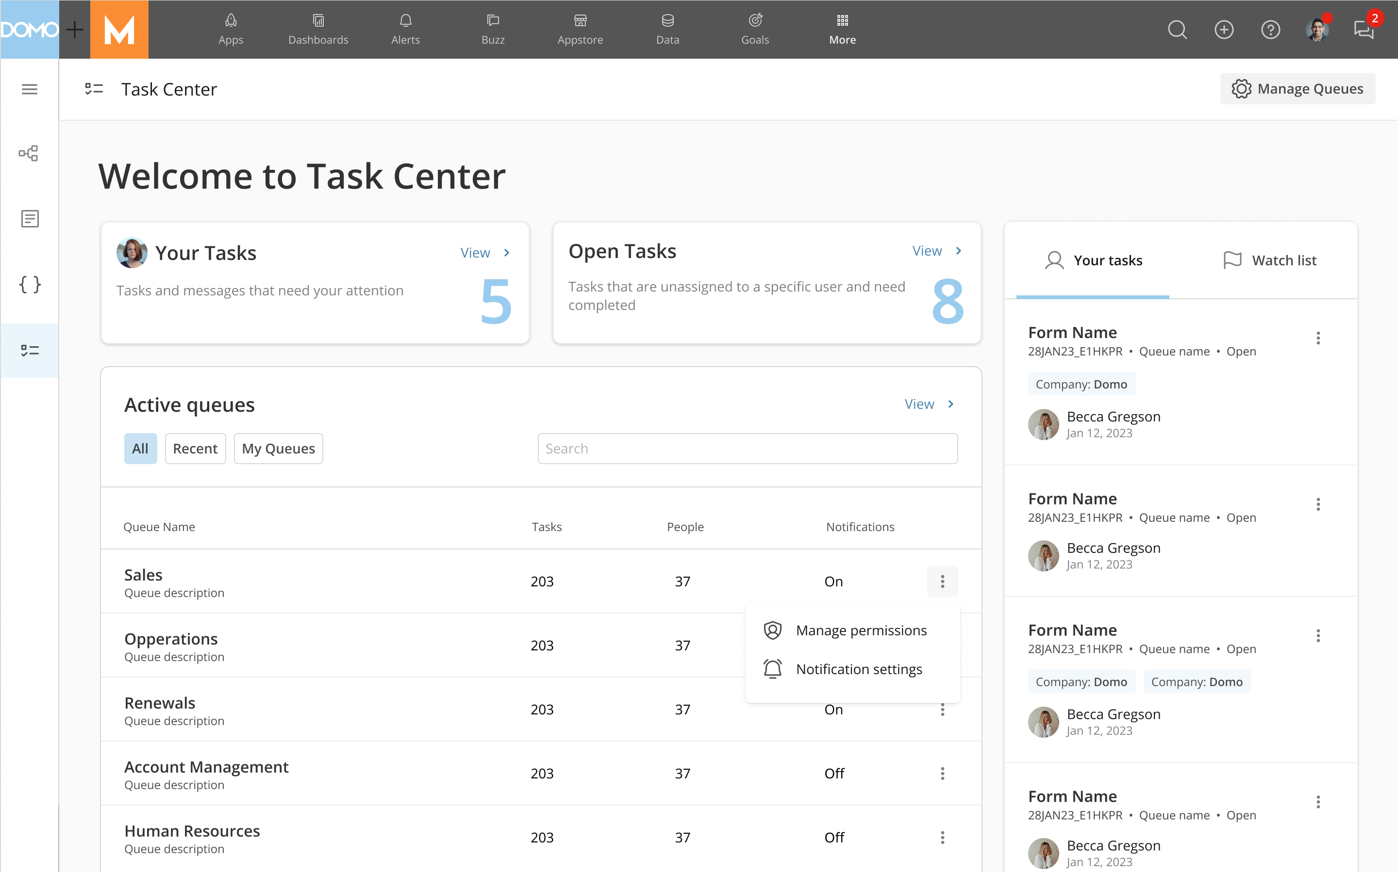
Task: Open Buzz chat notifications icon
Action: point(1364,30)
